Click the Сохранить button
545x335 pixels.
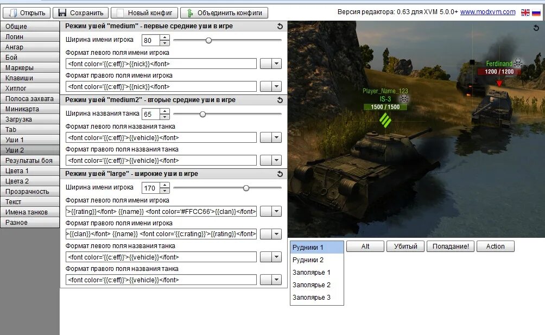pos(81,13)
